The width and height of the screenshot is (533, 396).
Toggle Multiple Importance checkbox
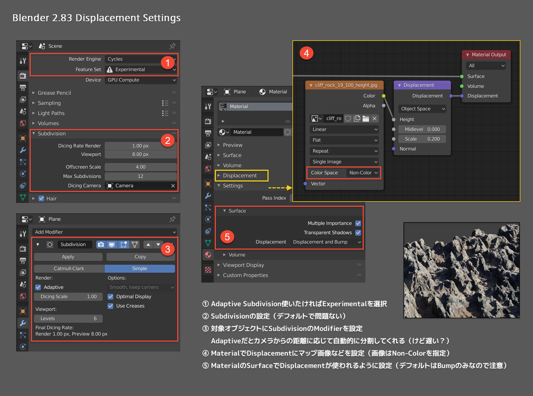tap(358, 223)
